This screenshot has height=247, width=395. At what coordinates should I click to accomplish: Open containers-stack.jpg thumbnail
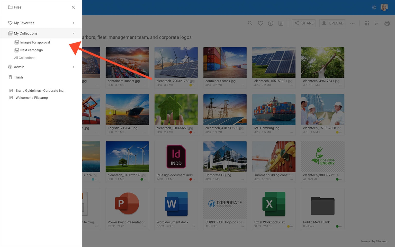[x=225, y=63]
